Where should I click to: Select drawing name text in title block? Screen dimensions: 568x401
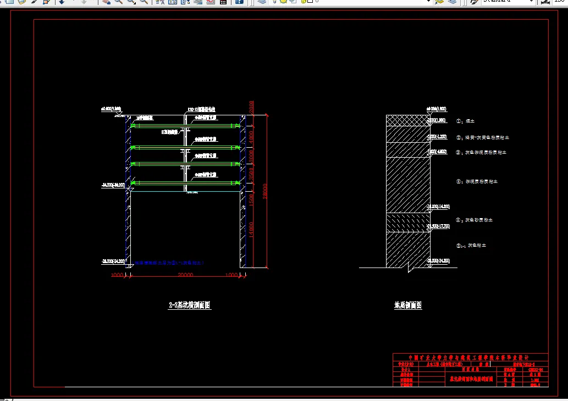point(471,379)
